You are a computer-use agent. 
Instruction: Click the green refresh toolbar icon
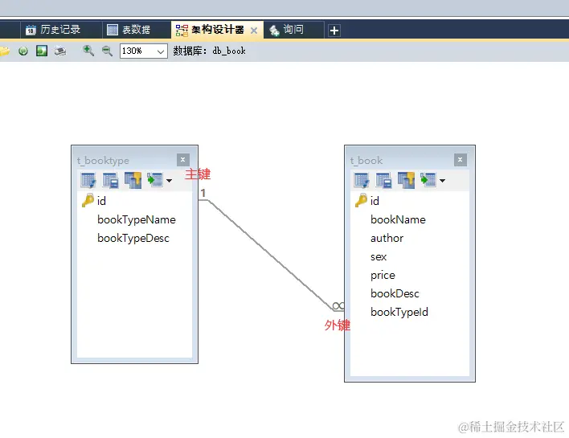(x=23, y=51)
